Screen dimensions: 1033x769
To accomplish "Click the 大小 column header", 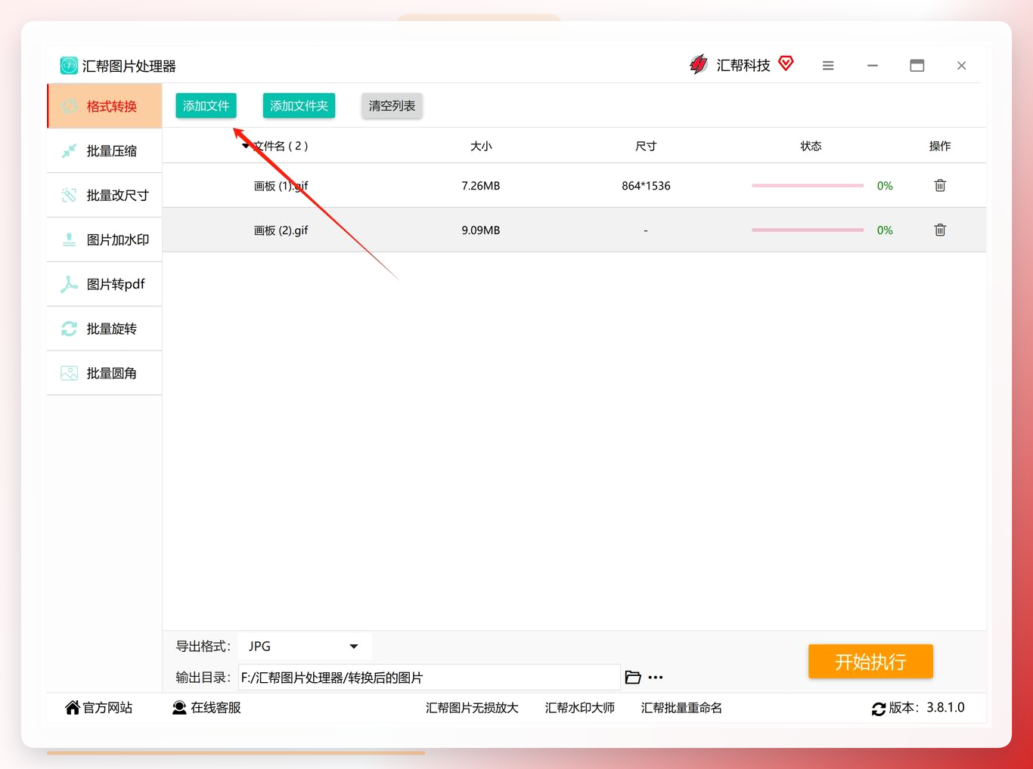I will point(481,146).
